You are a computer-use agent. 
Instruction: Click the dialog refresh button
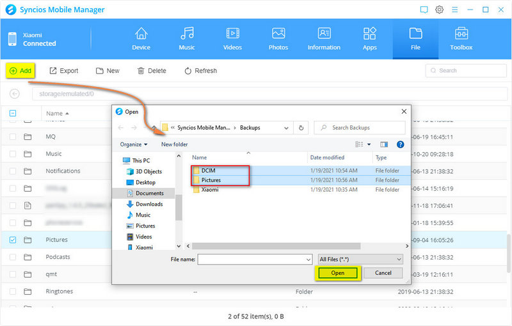pyautogui.click(x=301, y=128)
